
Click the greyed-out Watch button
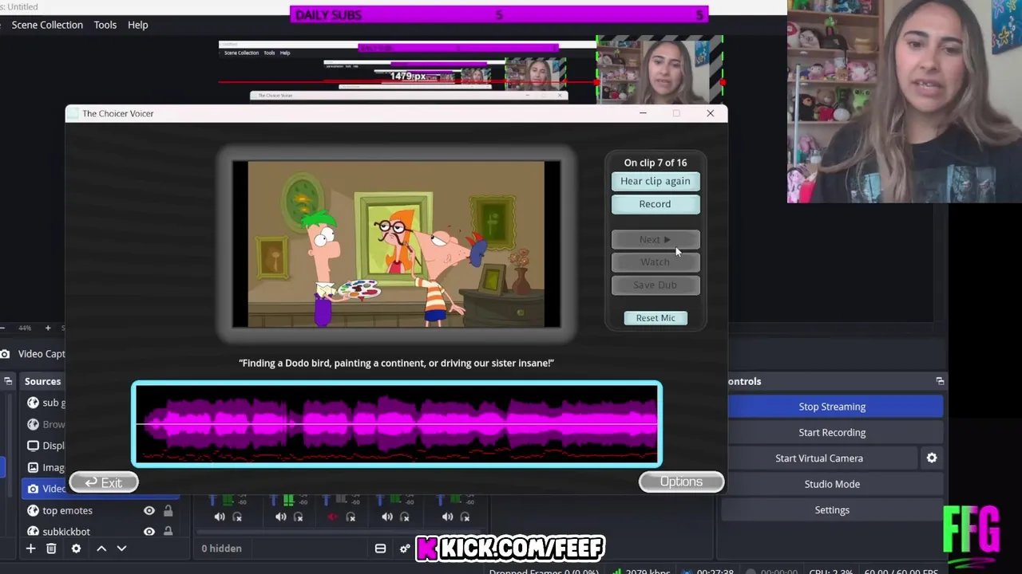coord(656,261)
